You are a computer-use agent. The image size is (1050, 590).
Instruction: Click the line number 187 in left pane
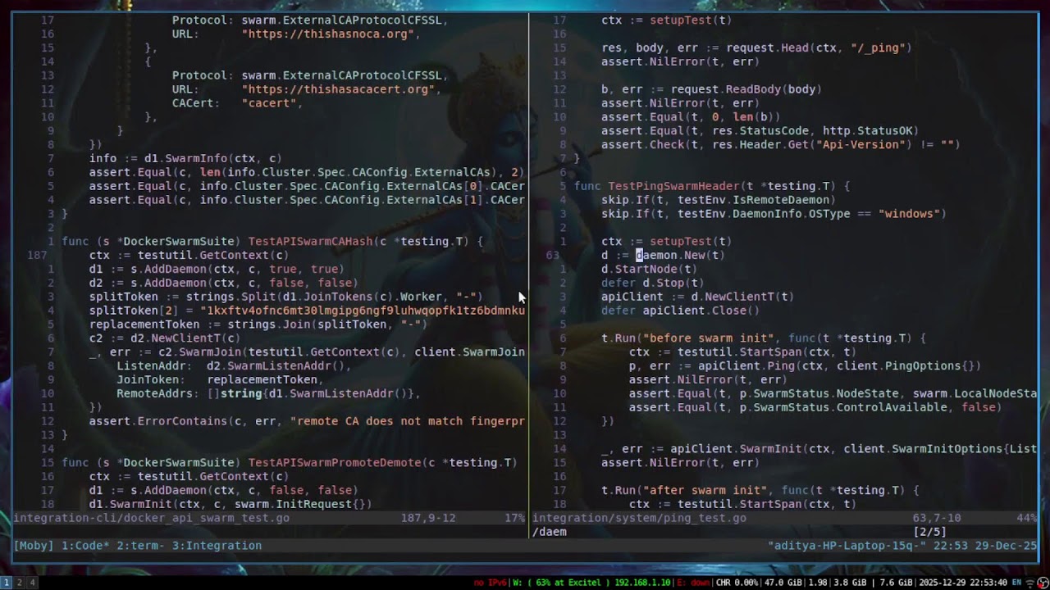click(36, 255)
